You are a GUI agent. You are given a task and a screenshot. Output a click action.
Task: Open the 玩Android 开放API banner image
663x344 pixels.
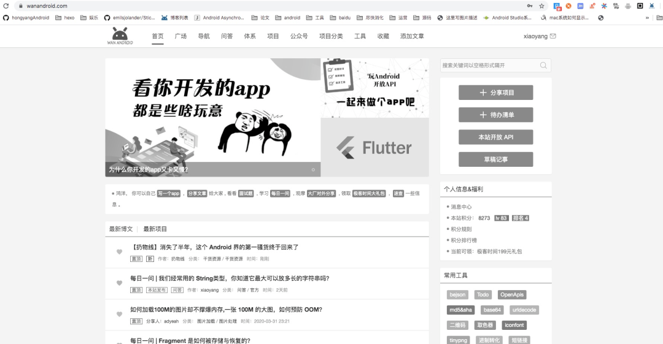[x=374, y=88]
